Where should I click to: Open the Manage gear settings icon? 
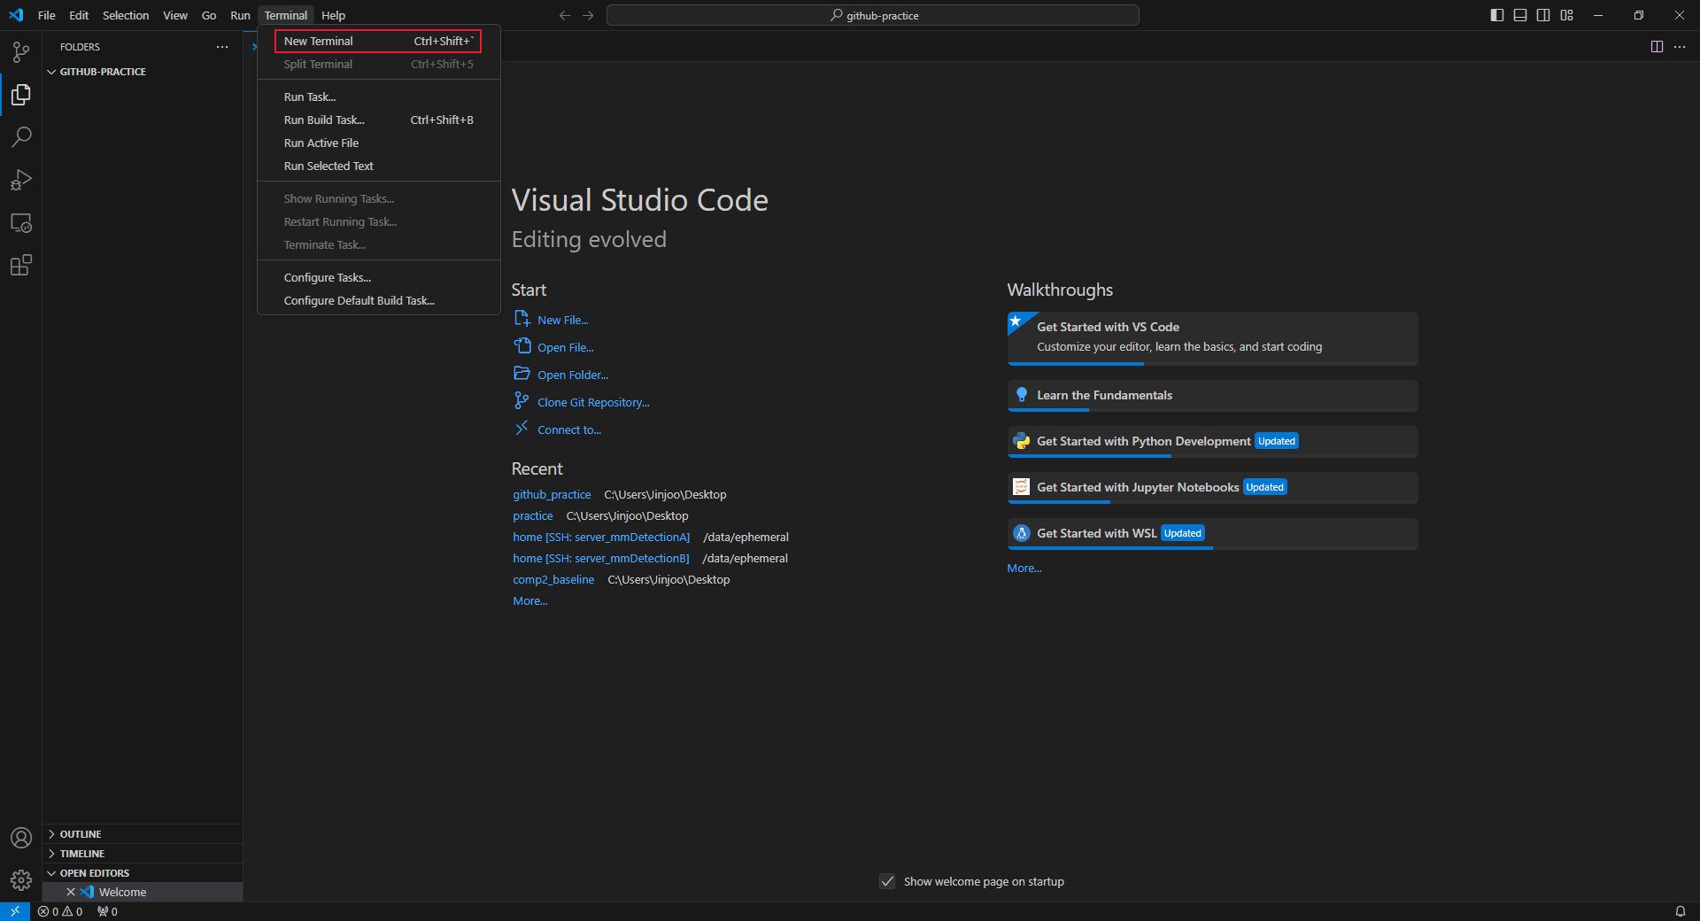(x=21, y=879)
